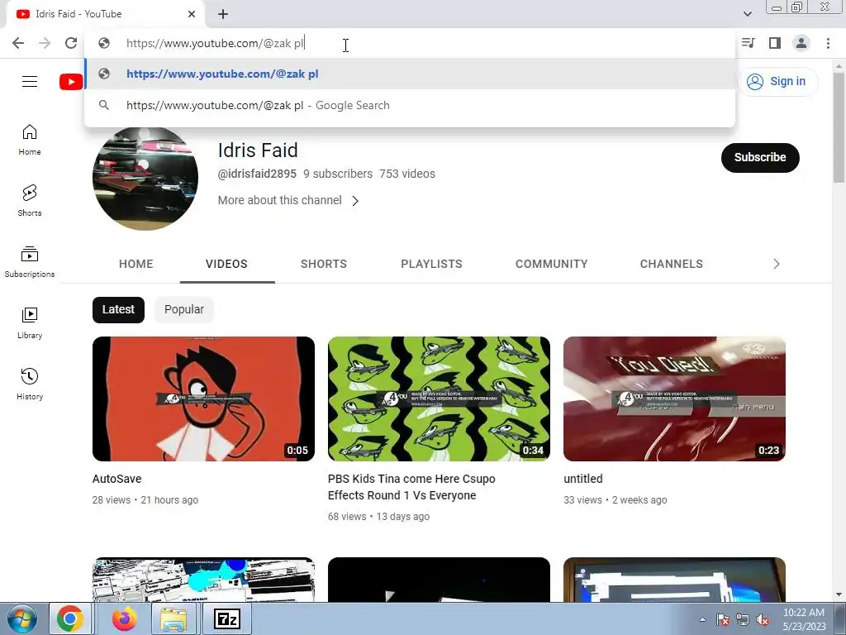Image resolution: width=846 pixels, height=635 pixels.
Task: Click the network tray icon
Action: click(x=743, y=619)
